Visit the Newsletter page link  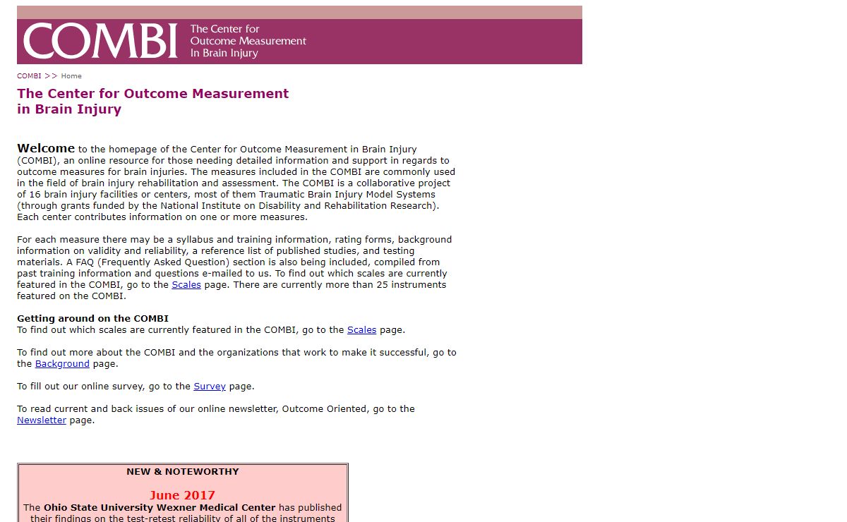coord(42,420)
